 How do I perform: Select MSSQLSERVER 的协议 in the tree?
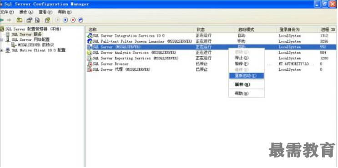[35, 45]
